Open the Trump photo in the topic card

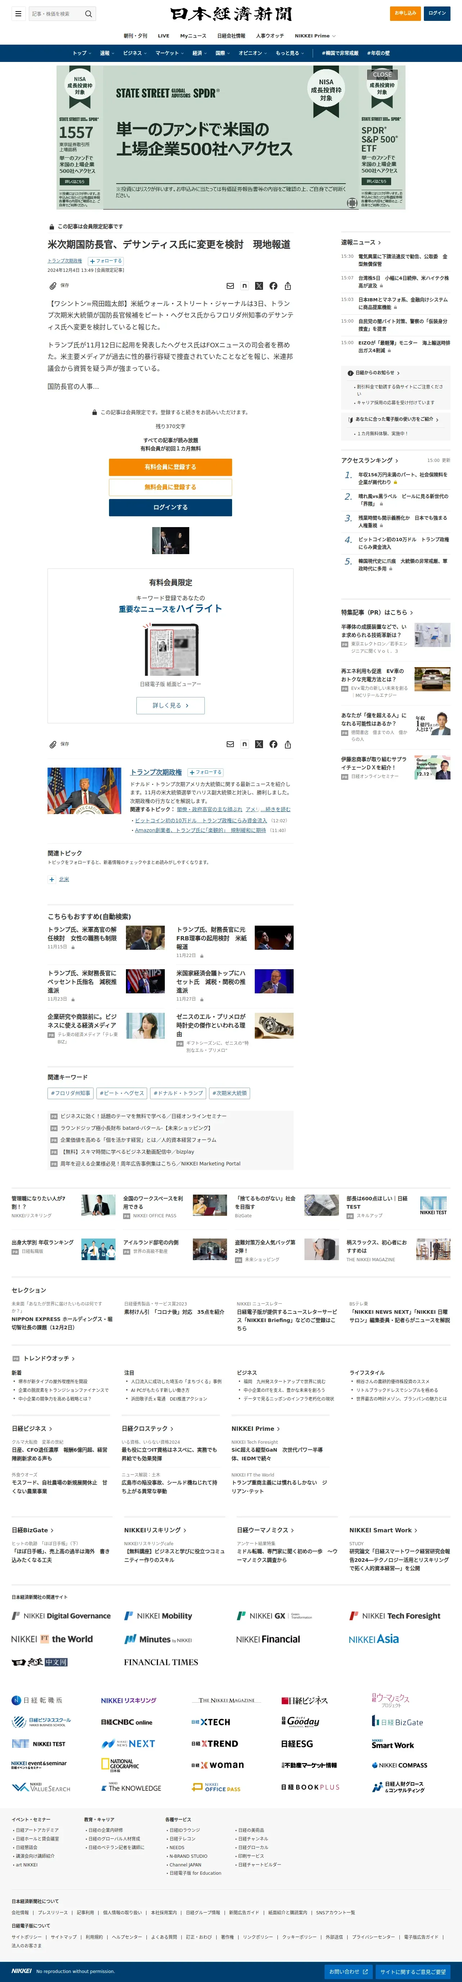[85, 791]
